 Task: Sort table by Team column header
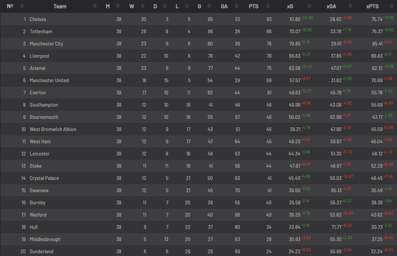pyautogui.click(x=60, y=6)
